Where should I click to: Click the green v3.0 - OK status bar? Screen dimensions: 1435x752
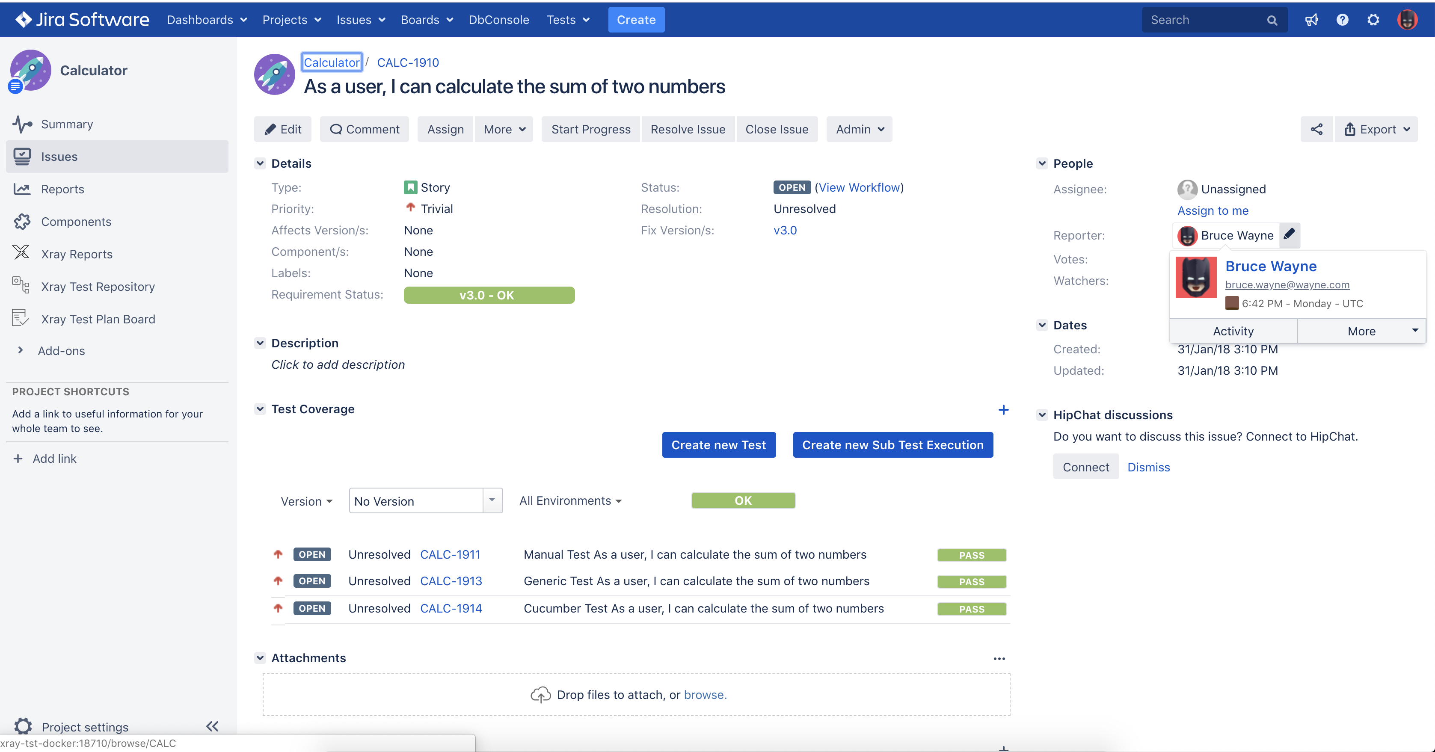[x=489, y=295]
